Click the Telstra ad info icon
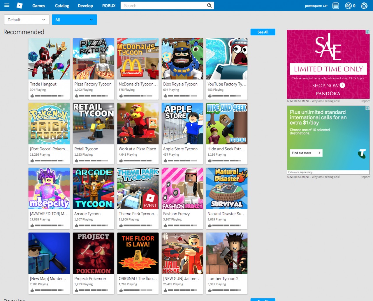This screenshot has width=373, height=301. click(x=368, y=108)
